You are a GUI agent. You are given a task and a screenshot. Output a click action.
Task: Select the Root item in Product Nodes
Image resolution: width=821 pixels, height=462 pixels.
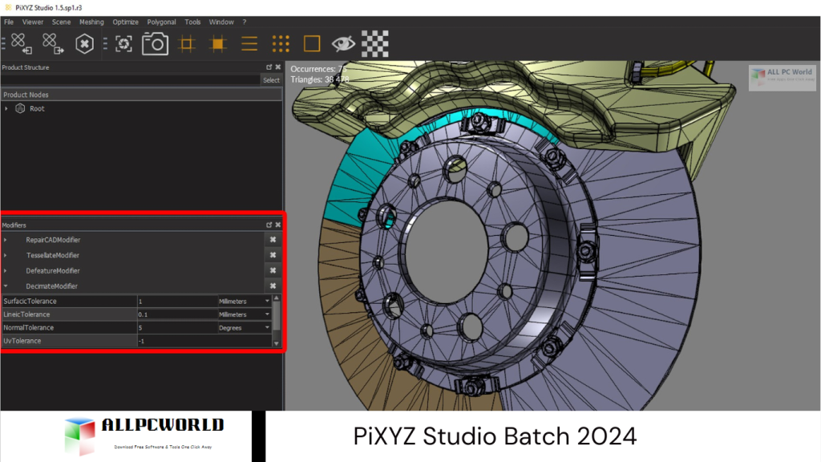click(37, 108)
